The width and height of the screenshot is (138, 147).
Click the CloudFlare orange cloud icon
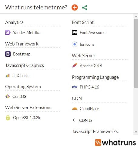(75, 109)
